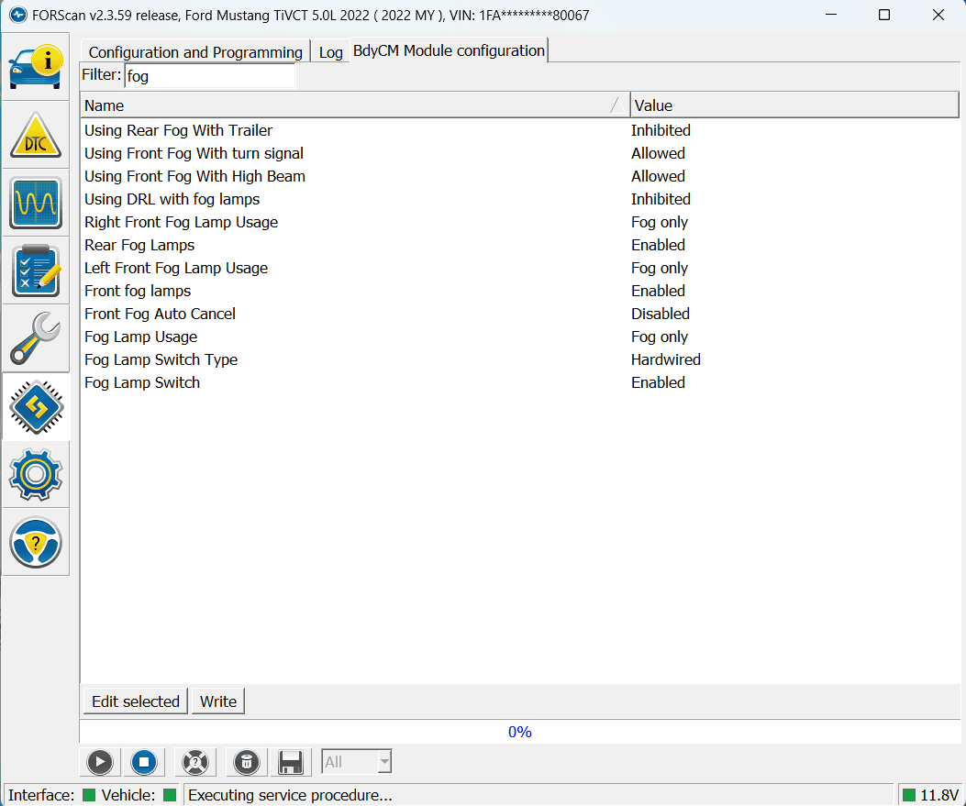Select Using Front Fog With turn signal row

click(x=519, y=153)
